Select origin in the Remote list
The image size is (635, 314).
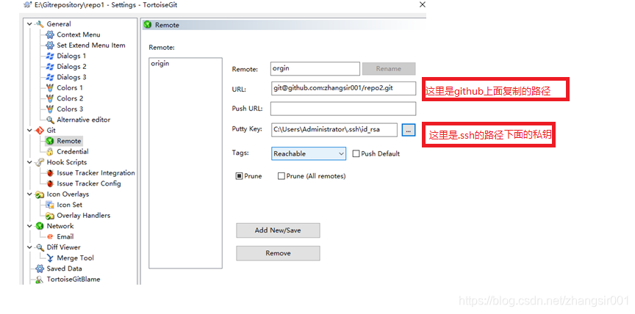(x=160, y=64)
